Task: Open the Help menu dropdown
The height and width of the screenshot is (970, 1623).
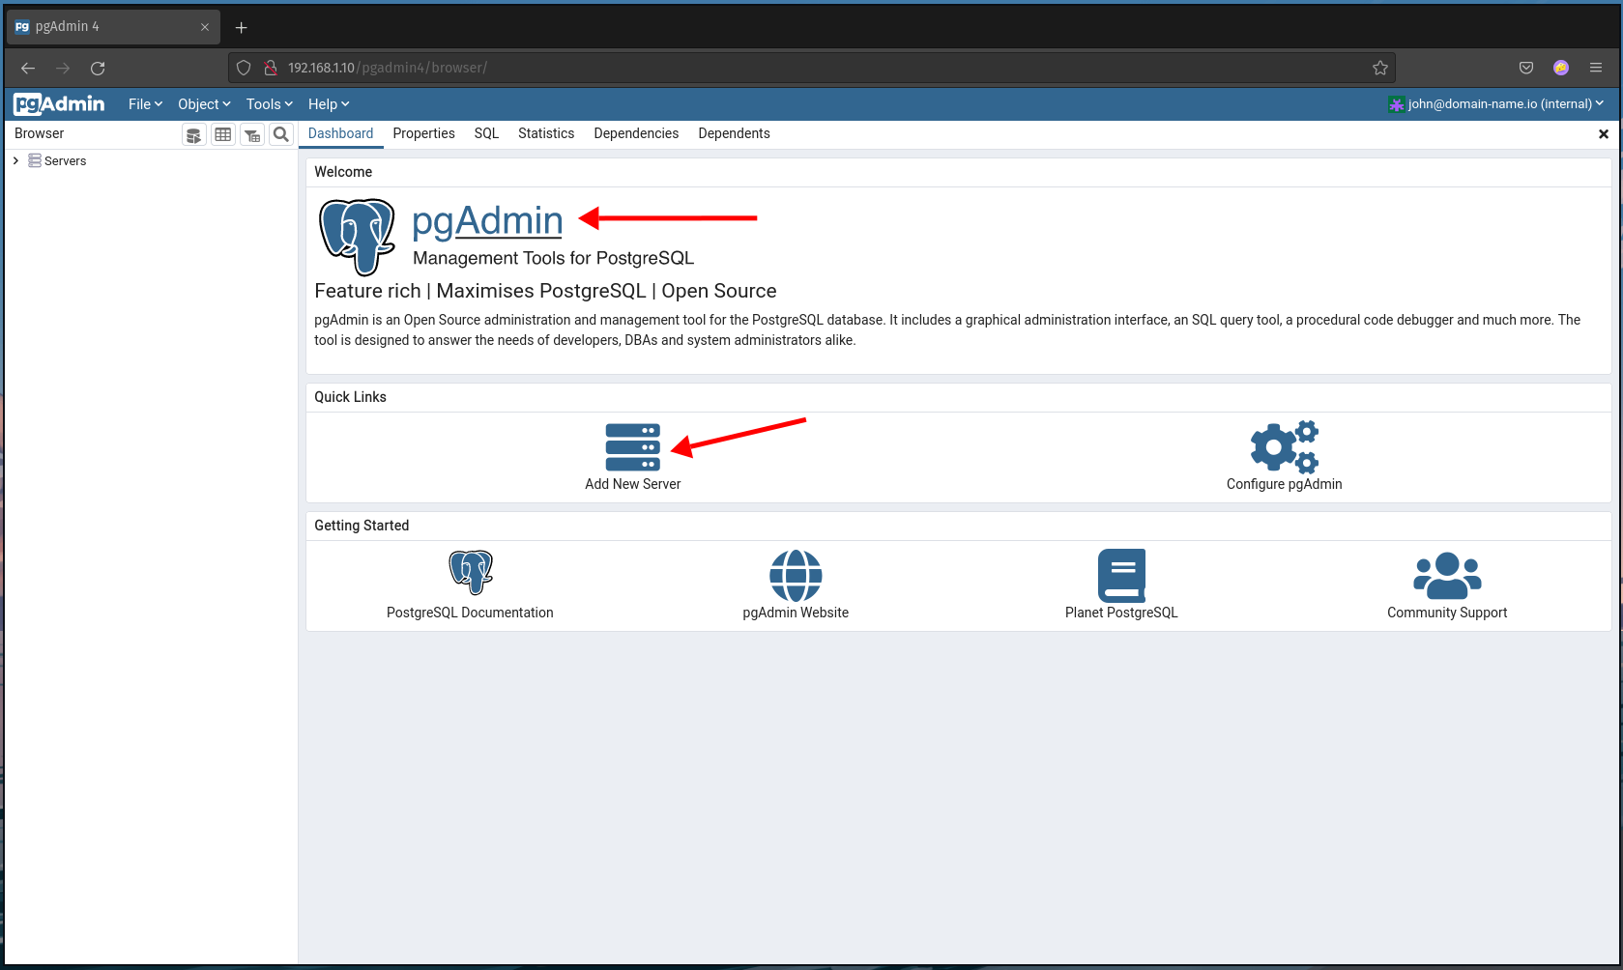Action: click(x=329, y=104)
